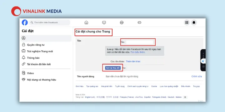Click the Tên người dùng row label
This screenshot has height=112, width=225.
pos(86,77)
